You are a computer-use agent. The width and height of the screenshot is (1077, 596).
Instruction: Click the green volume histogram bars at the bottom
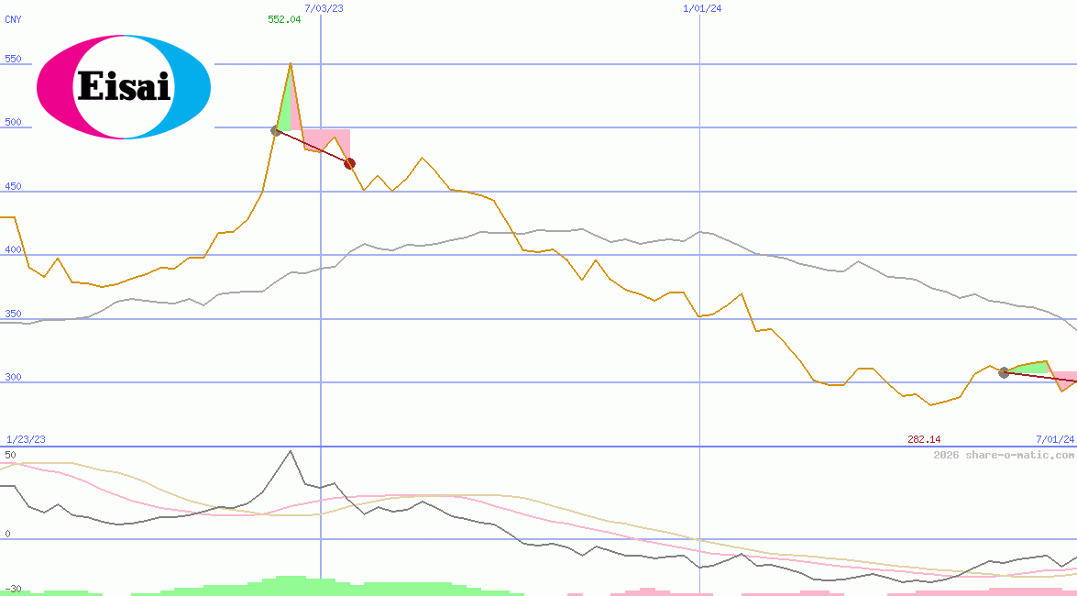coord(293,587)
